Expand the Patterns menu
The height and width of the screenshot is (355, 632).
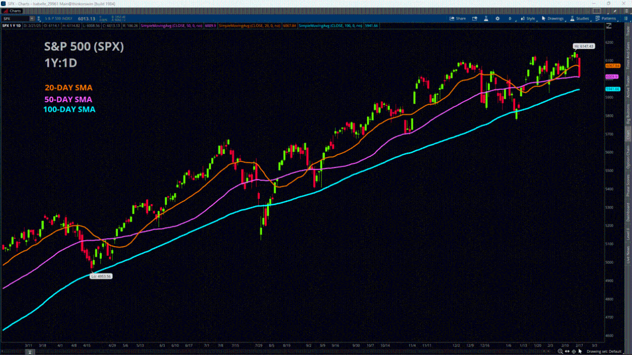click(605, 19)
